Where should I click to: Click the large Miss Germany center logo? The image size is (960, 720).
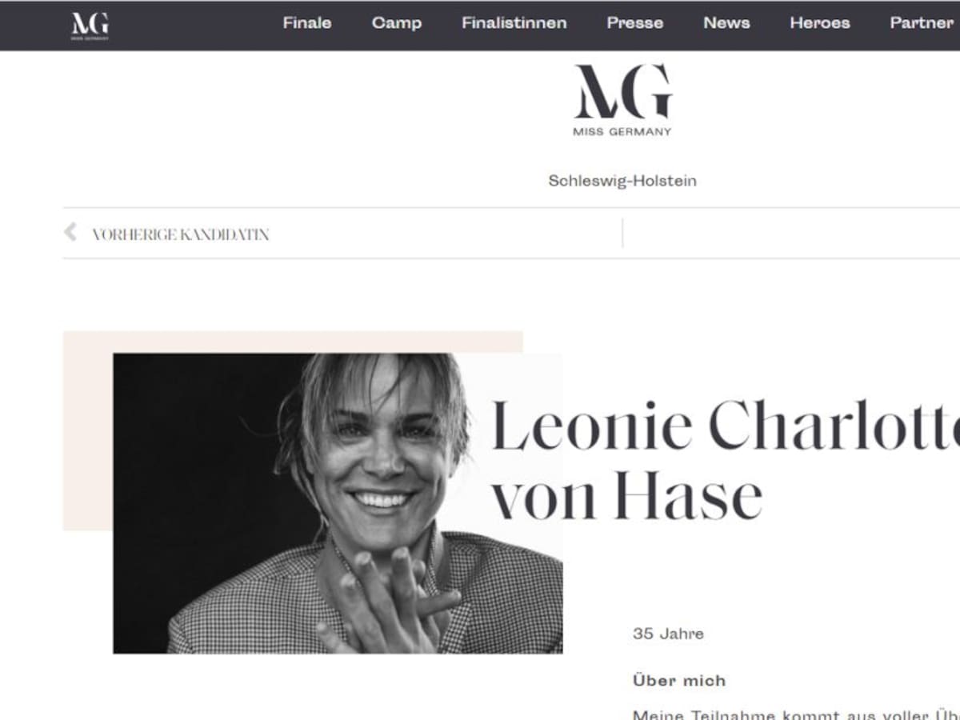[622, 100]
